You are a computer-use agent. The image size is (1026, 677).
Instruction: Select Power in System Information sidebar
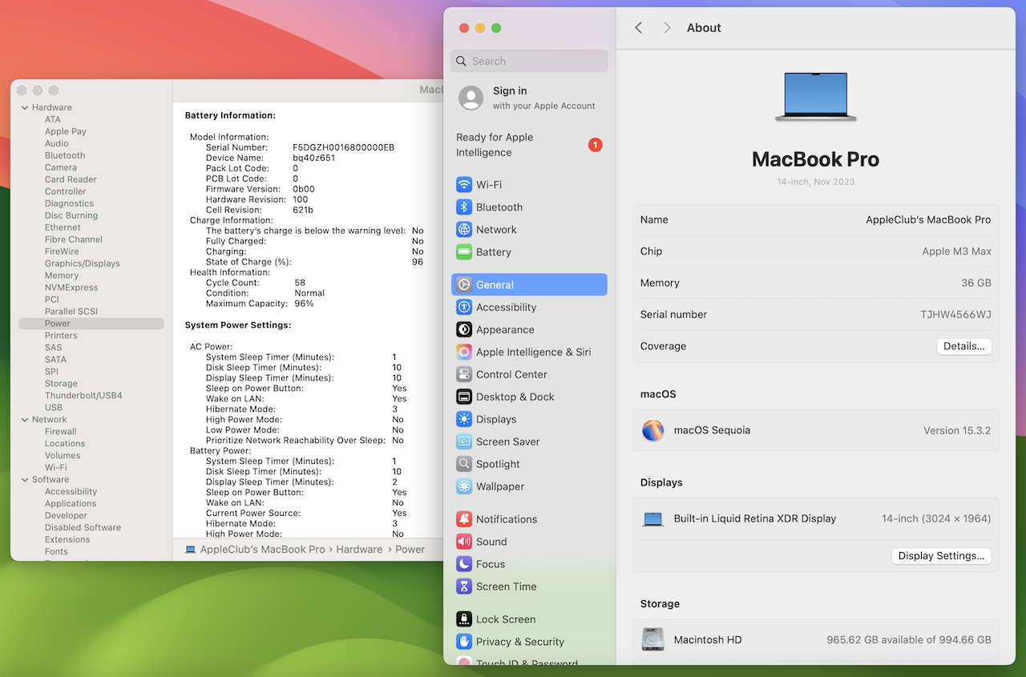(x=91, y=324)
